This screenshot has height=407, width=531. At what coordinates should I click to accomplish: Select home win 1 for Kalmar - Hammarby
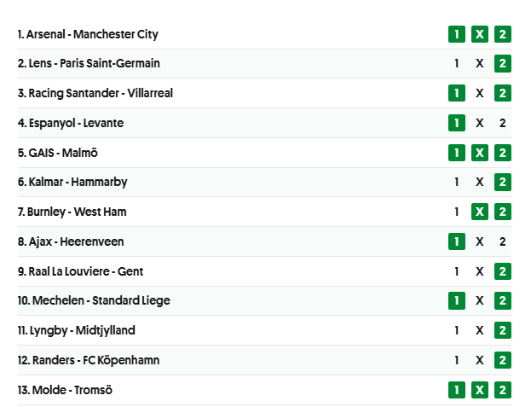click(457, 182)
